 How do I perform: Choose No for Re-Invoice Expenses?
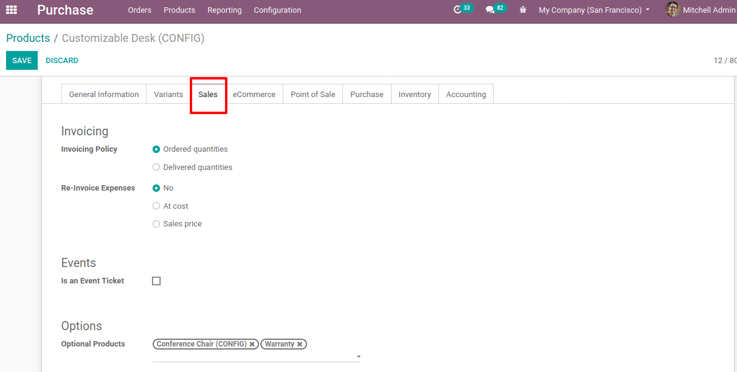[x=156, y=188]
